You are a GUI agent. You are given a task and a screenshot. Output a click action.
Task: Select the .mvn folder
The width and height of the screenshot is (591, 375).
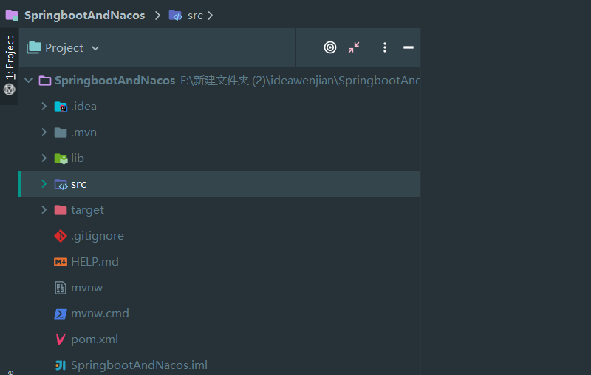click(83, 132)
